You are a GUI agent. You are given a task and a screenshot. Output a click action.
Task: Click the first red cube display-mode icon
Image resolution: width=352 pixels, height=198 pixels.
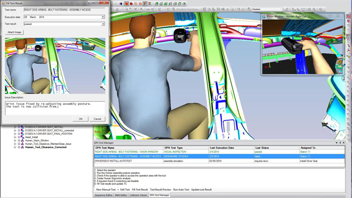[x=127, y=4]
